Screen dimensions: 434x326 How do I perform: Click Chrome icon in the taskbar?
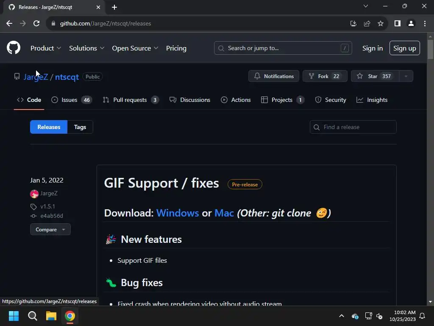[70, 316]
